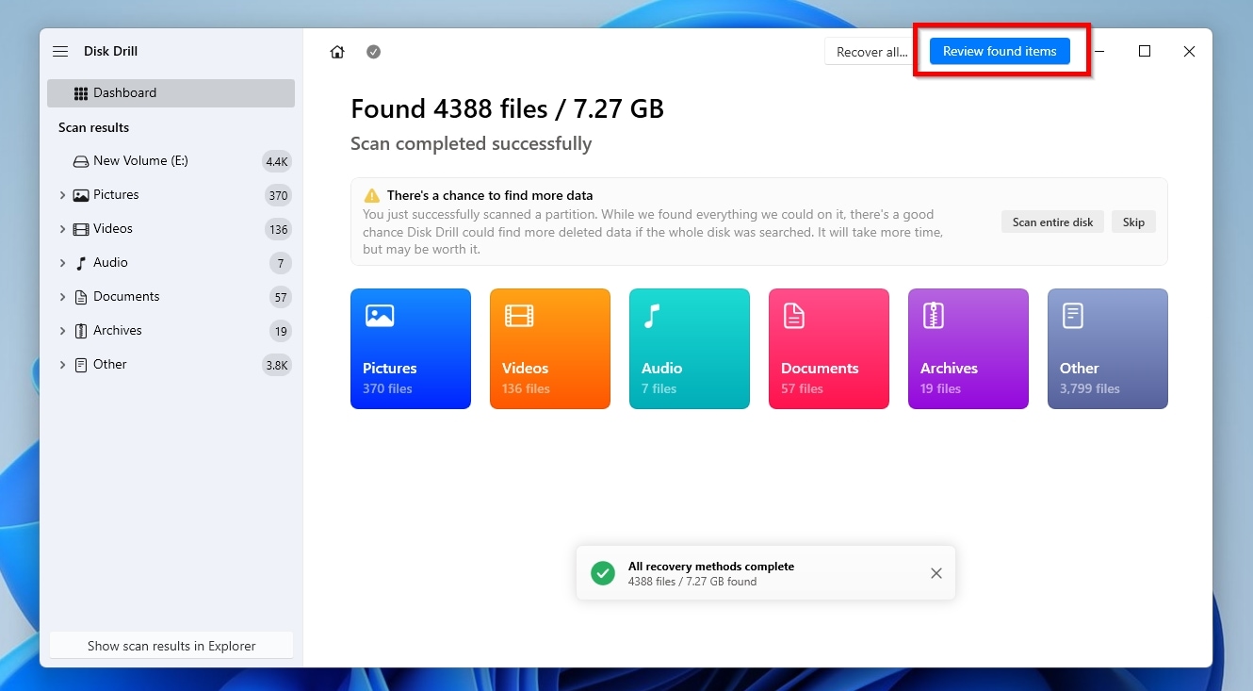
Task: Select the blue Pictures category tile
Action: coord(411,348)
